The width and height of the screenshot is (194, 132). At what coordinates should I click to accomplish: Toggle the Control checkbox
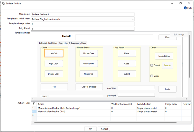[x=152, y=65]
